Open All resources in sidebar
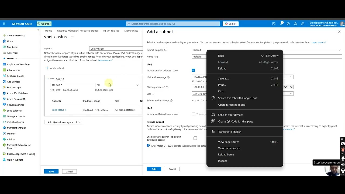Viewport: 345px width, 194px height. coord(13,70)
